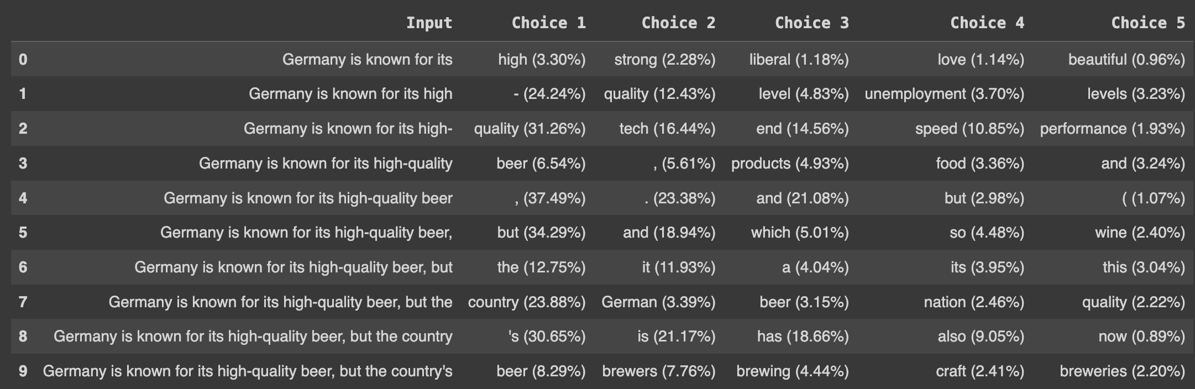Screen dimensions: 1195x389
Task: Click the "brewers (7.76%)" cell
Action: point(659,371)
